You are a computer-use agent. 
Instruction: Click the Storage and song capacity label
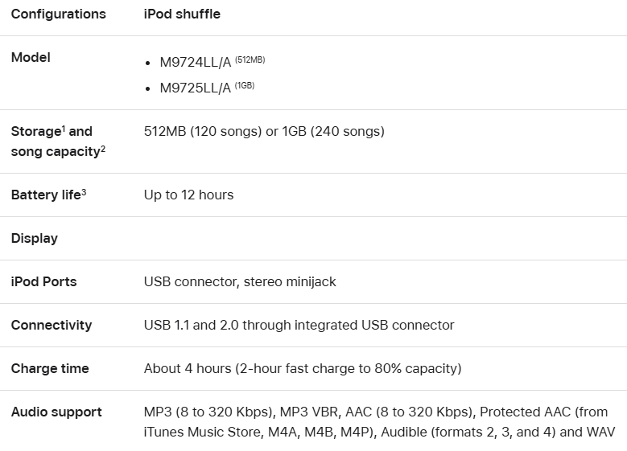pyautogui.click(x=52, y=141)
